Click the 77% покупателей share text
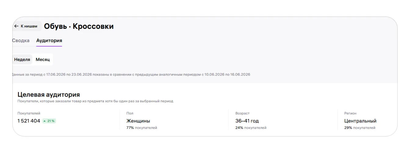 pos(142,128)
